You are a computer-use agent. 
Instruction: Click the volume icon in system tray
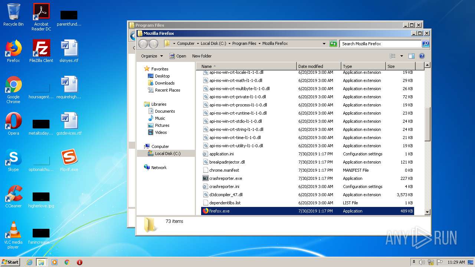point(422,262)
